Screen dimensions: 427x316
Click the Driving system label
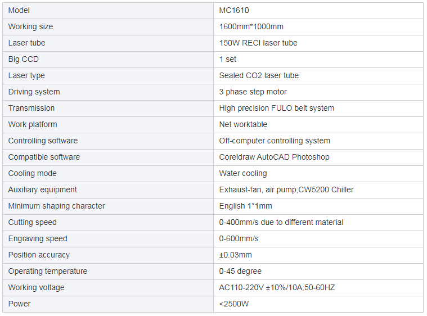pos(34,92)
